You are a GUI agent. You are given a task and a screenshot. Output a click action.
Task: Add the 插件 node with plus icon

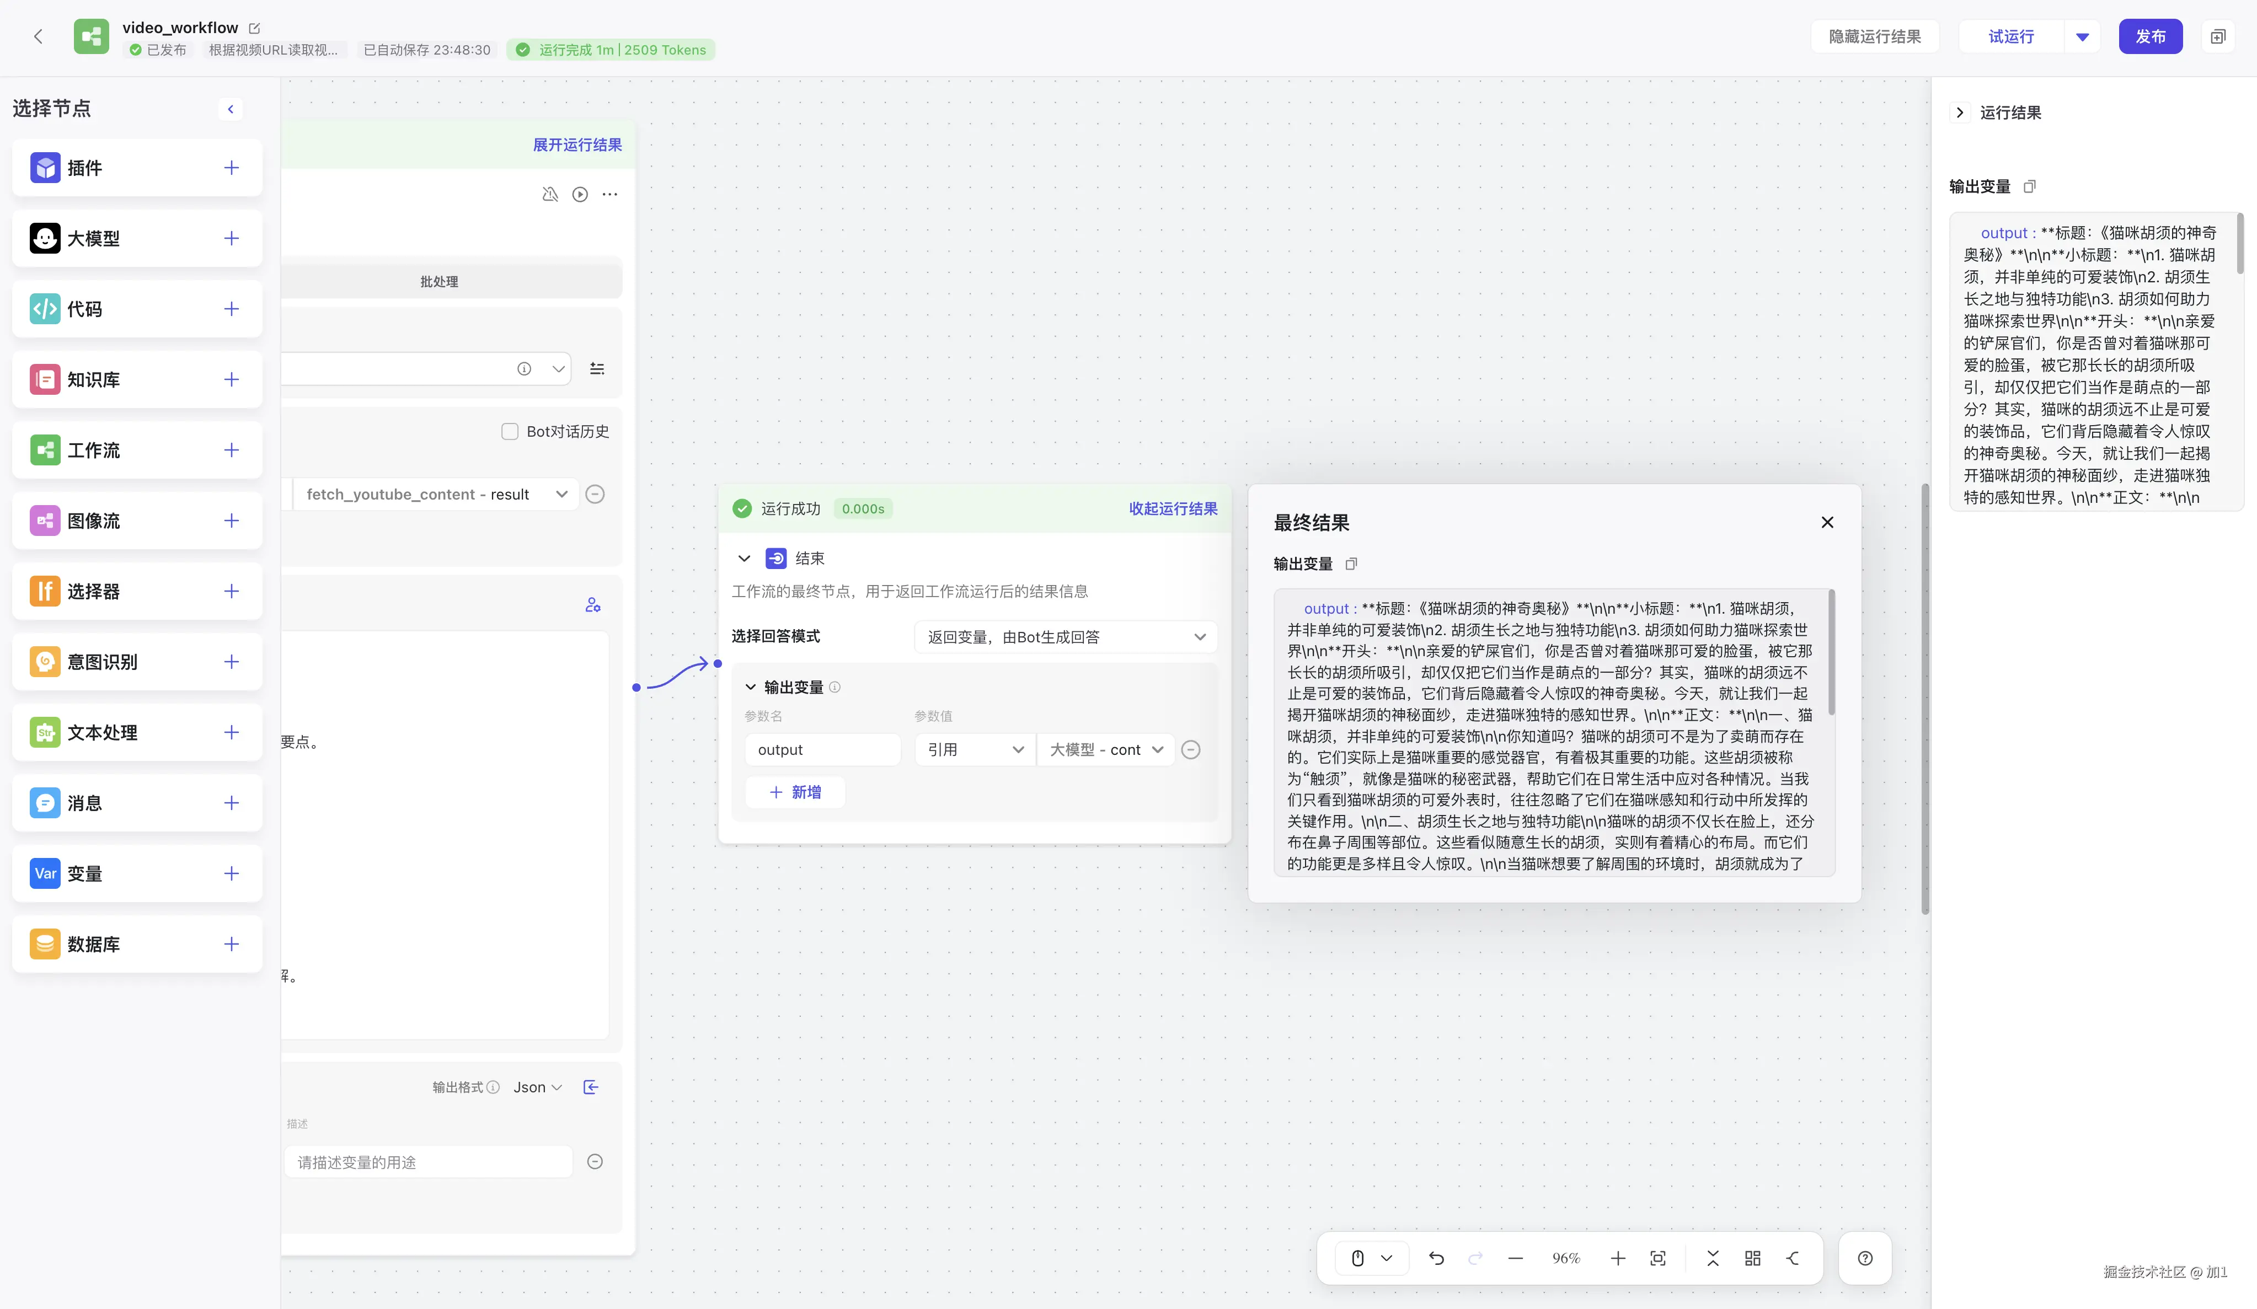pos(231,168)
